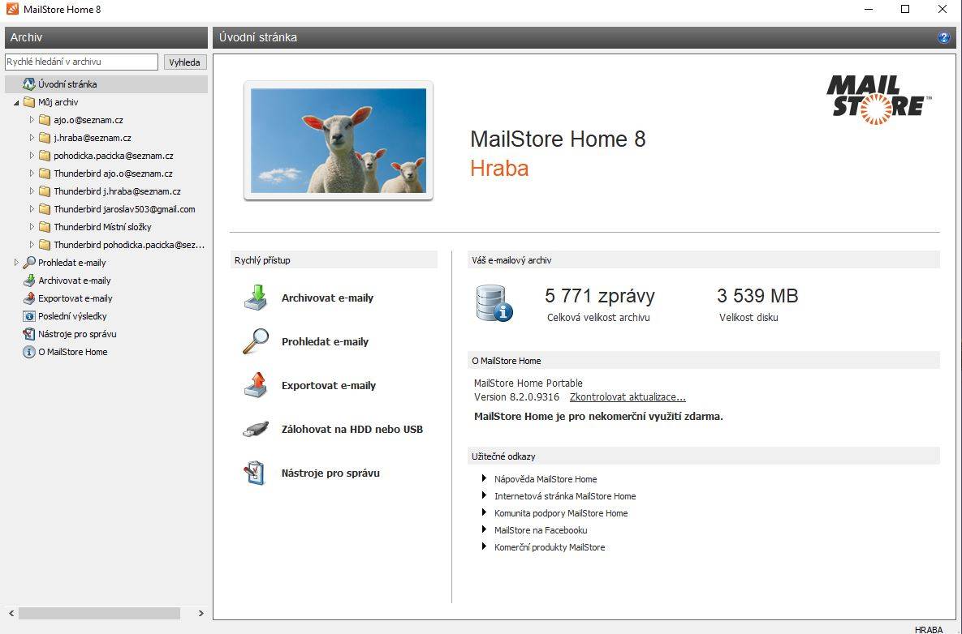
Task: Click the USB plug backup icon
Action: click(256, 429)
